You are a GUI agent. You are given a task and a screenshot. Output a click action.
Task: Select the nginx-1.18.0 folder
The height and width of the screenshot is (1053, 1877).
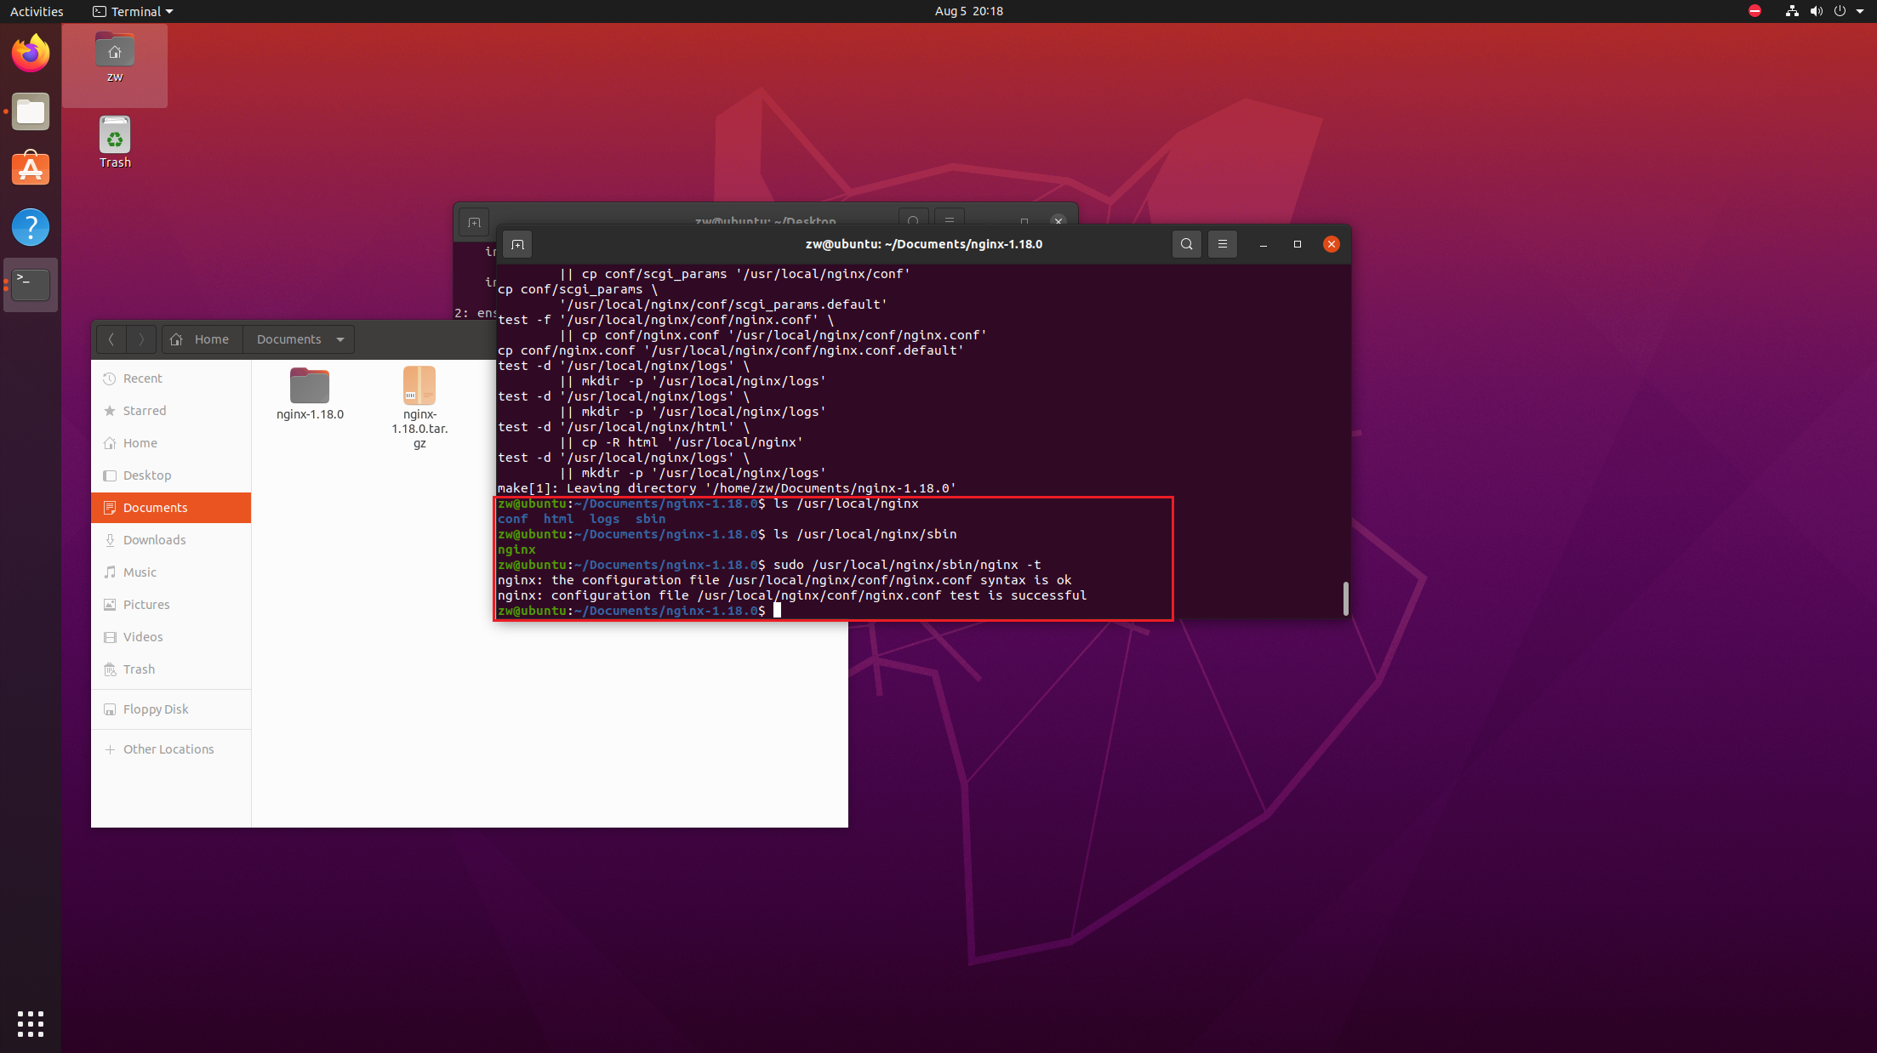point(310,394)
